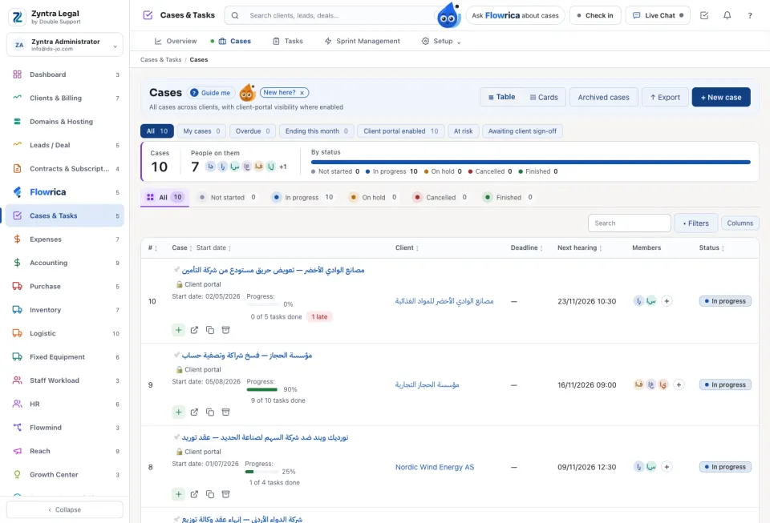Open Domains & Hosting module
The image size is (770, 523).
[x=65, y=122]
